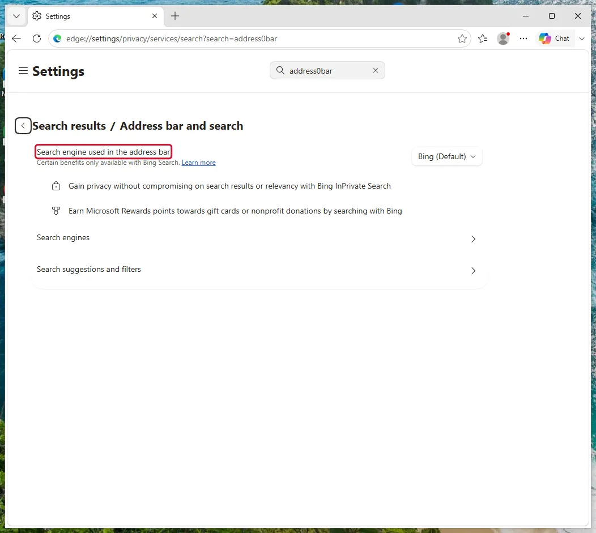Click the Settings page heading
596x533 pixels.
(58, 71)
